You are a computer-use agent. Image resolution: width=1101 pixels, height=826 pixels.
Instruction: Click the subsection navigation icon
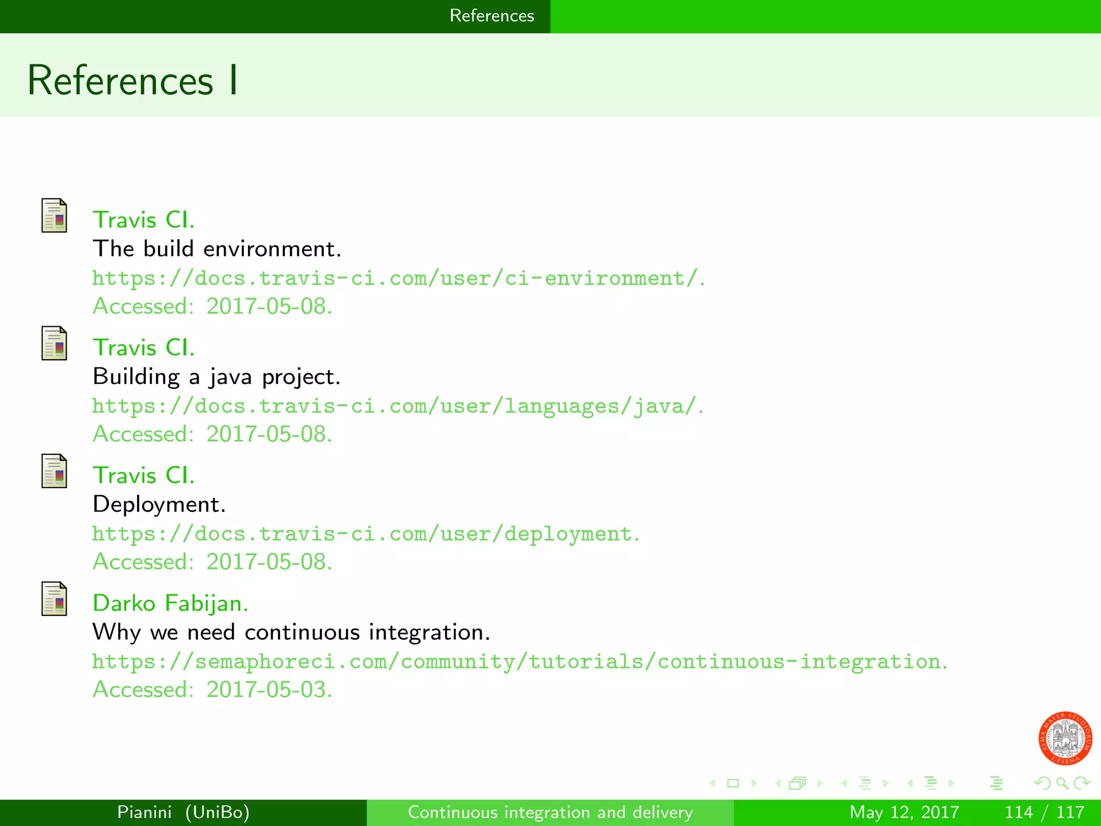(864, 784)
